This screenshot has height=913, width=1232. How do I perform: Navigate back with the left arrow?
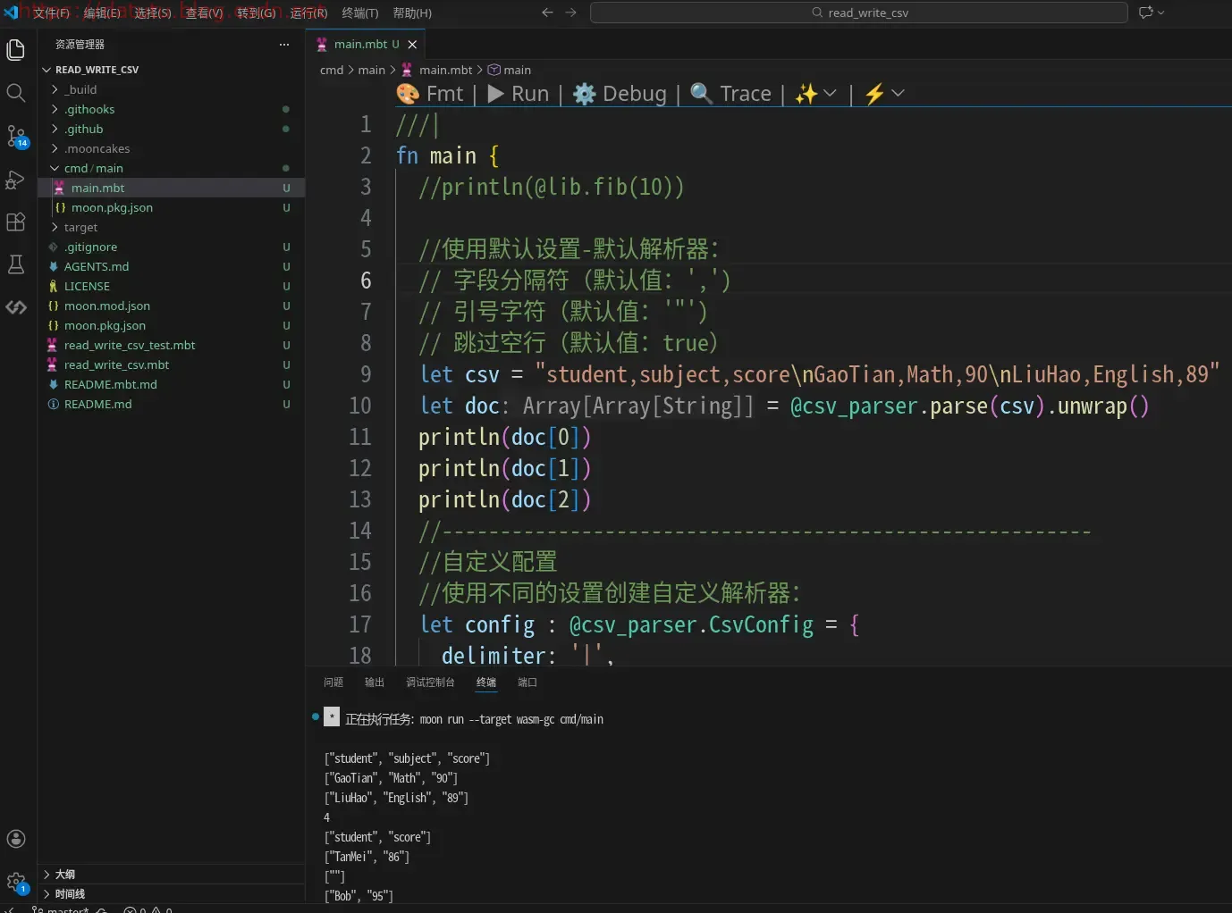click(547, 13)
